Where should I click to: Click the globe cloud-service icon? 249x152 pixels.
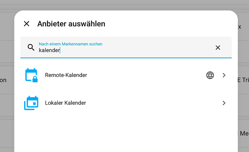pyautogui.click(x=210, y=75)
